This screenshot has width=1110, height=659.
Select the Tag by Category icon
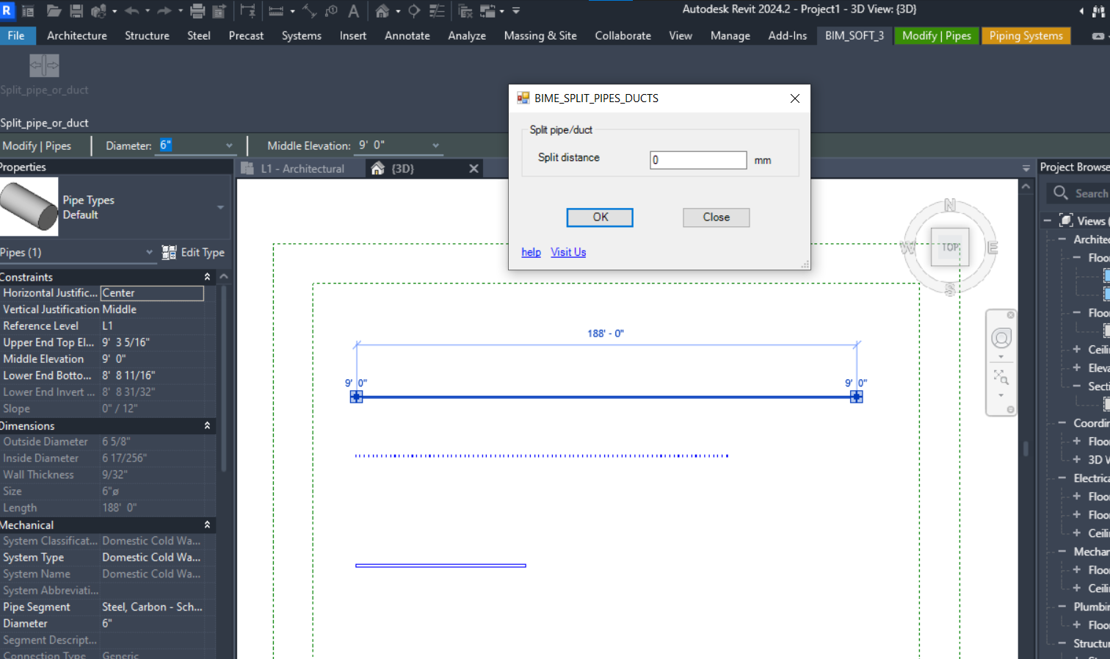tap(332, 11)
